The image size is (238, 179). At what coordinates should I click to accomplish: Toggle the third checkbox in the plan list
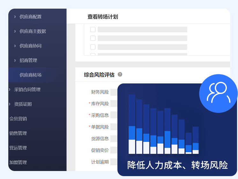93,47
